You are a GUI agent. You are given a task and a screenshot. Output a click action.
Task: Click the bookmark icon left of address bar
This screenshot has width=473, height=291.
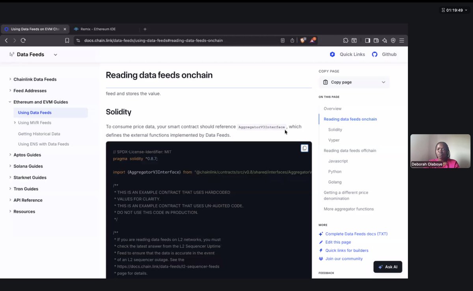[x=67, y=40]
